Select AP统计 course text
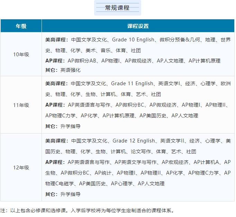Viewport: 236px width, 217px height. click(x=103, y=173)
